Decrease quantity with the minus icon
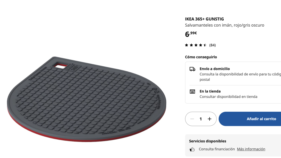This screenshot has height=158, width=281. (192, 119)
